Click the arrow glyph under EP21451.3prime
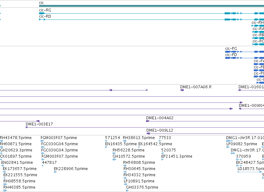This screenshot has width=264, height=192. pos(162,159)
